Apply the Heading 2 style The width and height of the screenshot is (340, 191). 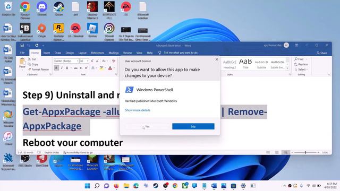tap(229, 64)
